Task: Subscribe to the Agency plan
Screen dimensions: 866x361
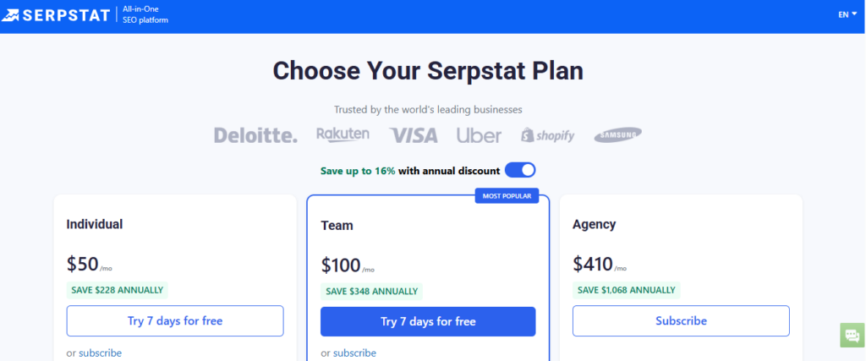Action: (x=681, y=321)
